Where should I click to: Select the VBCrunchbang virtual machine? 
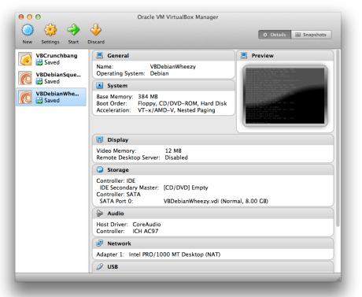(51, 59)
